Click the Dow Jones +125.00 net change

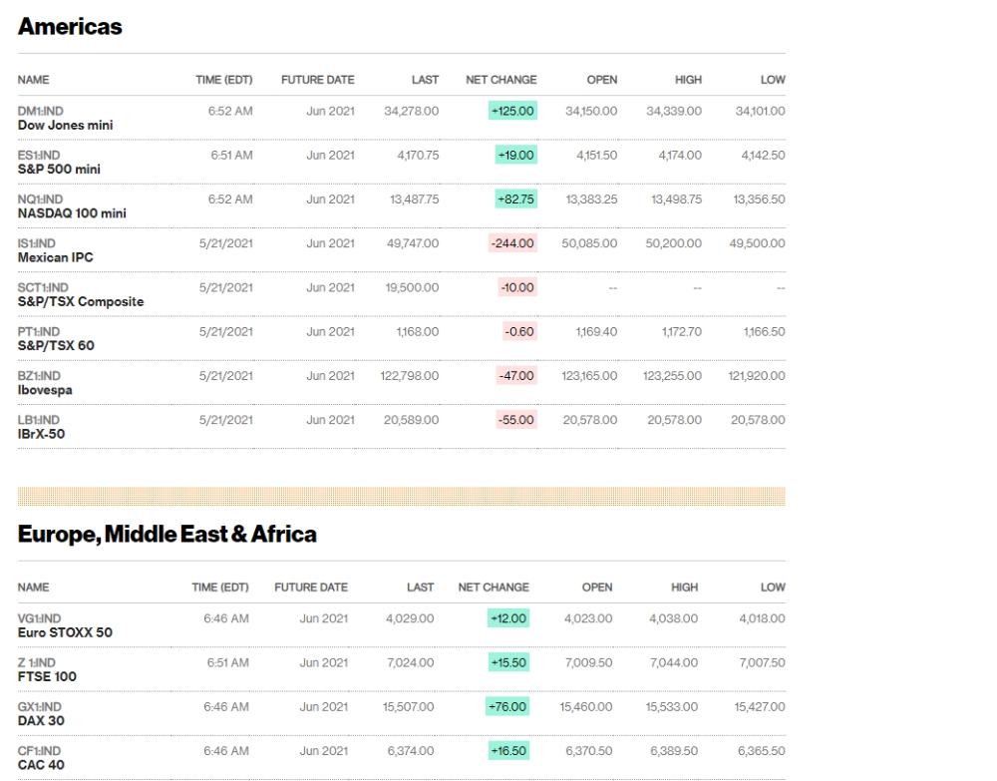pyautogui.click(x=513, y=111)
